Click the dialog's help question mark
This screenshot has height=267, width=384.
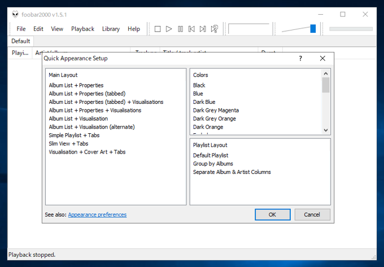300,59
